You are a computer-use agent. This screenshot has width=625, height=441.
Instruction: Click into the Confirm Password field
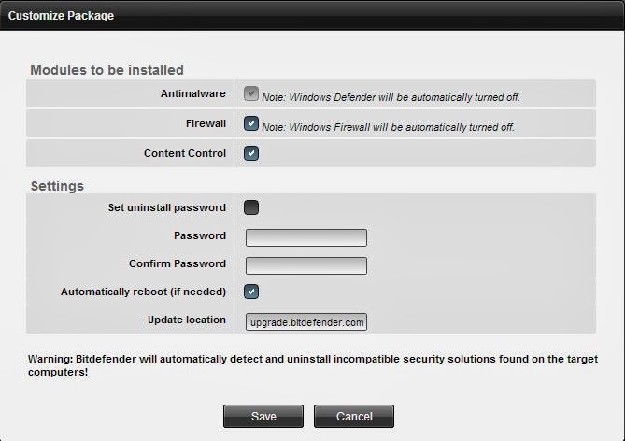point(306,265)
